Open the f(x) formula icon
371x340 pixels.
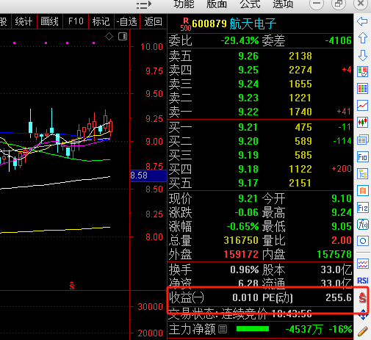click(x=362, y=225)
